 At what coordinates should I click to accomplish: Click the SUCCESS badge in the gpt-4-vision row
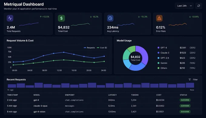click(x=185, y=112)
